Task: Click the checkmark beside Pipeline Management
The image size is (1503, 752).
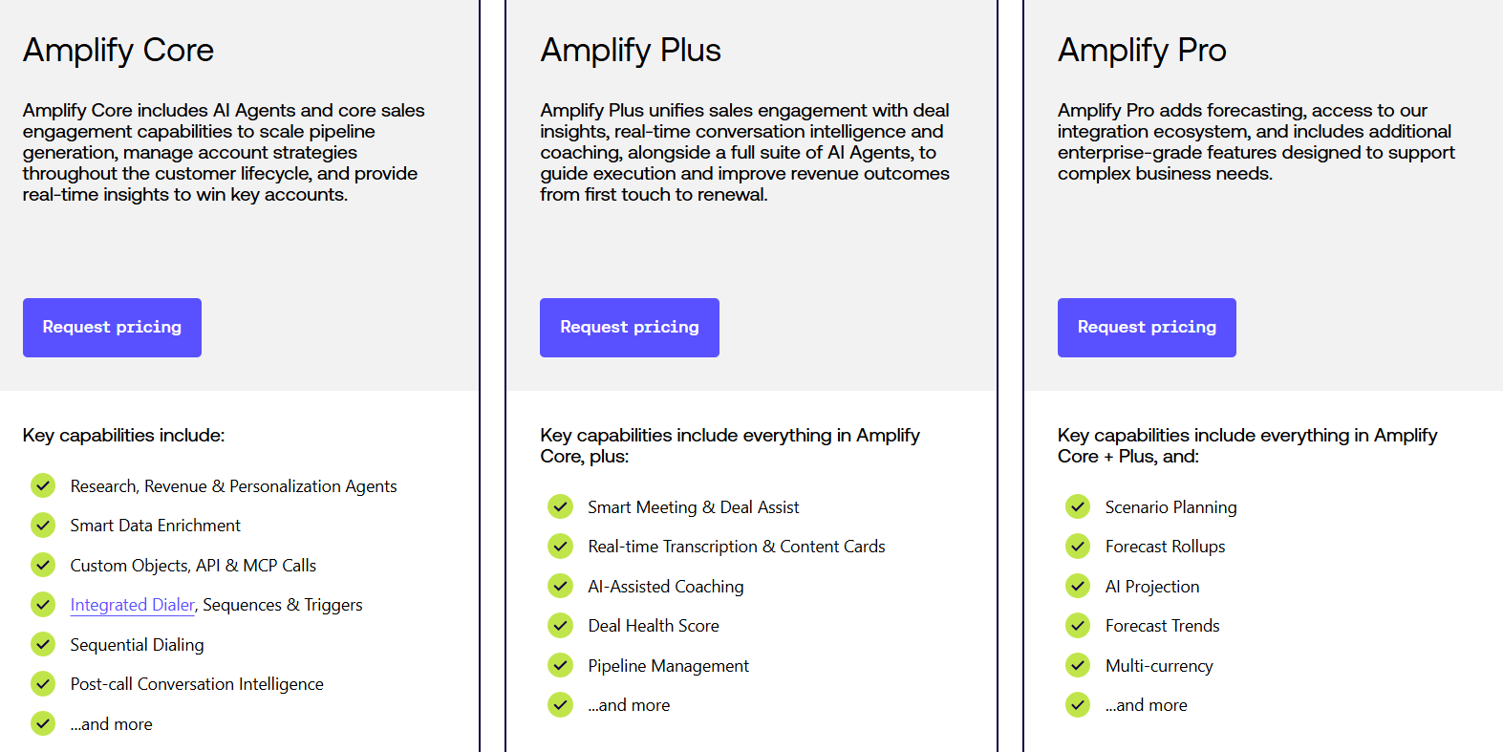Action: coord(561,665)
